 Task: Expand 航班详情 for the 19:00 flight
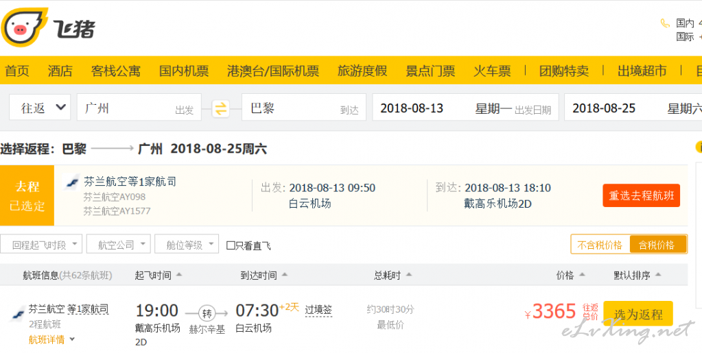[51, 339]
